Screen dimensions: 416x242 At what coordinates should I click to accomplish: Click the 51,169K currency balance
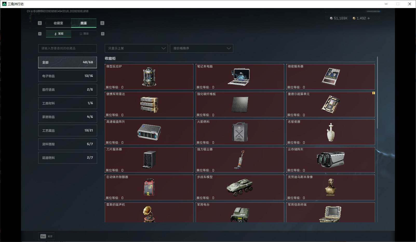pos(339,18)
